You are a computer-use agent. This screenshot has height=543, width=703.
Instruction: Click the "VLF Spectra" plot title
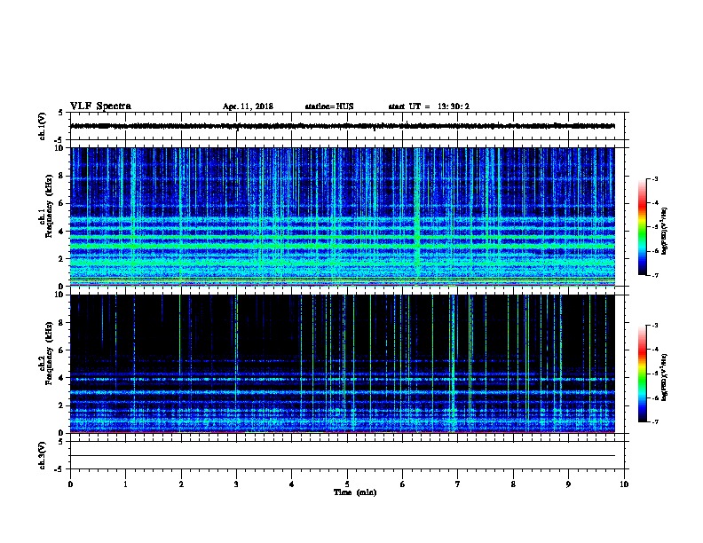point(100,106)
